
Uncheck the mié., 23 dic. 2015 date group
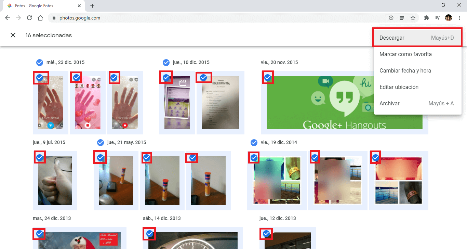coord(40,62)
